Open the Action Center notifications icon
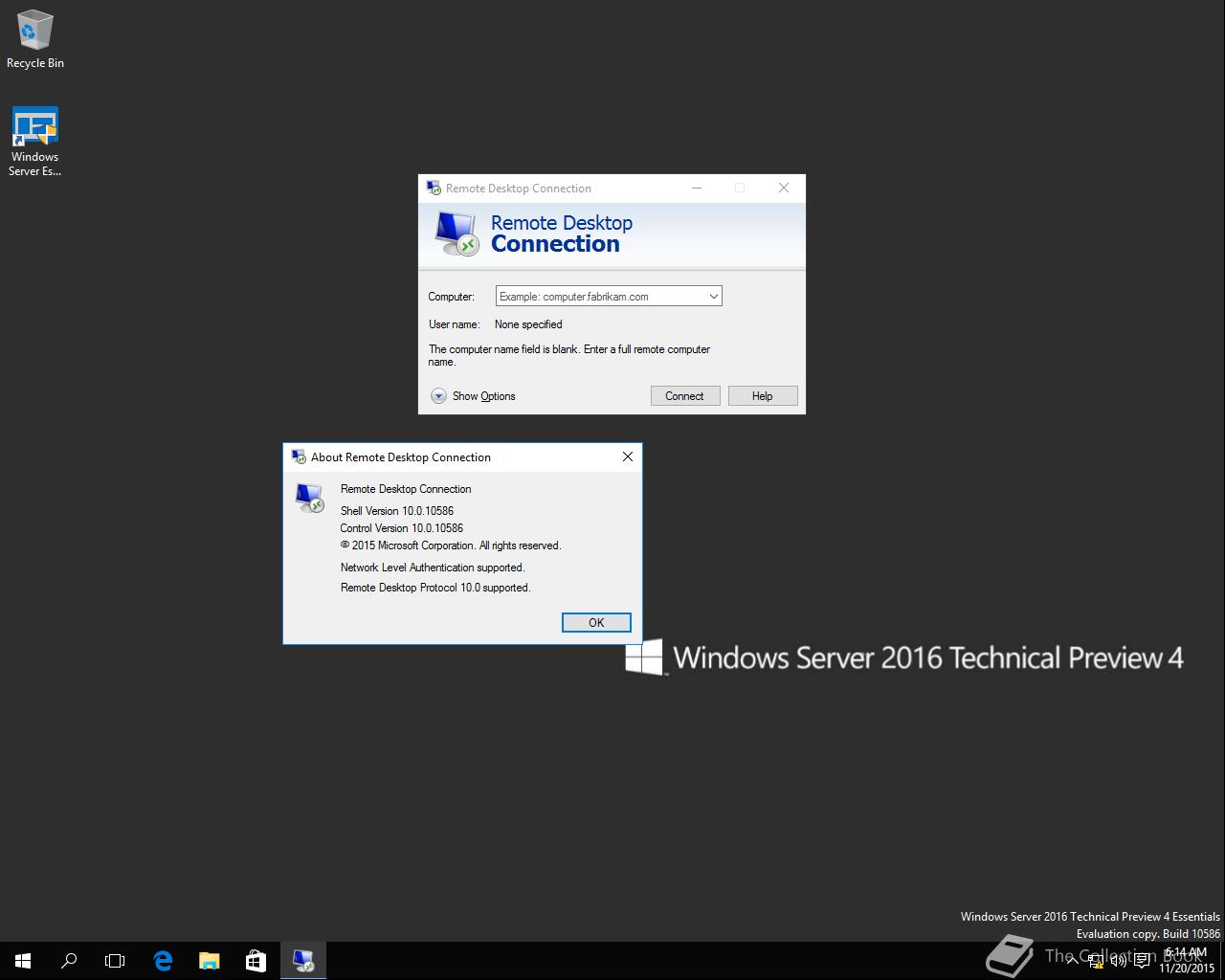 [x=1142, y=961]
